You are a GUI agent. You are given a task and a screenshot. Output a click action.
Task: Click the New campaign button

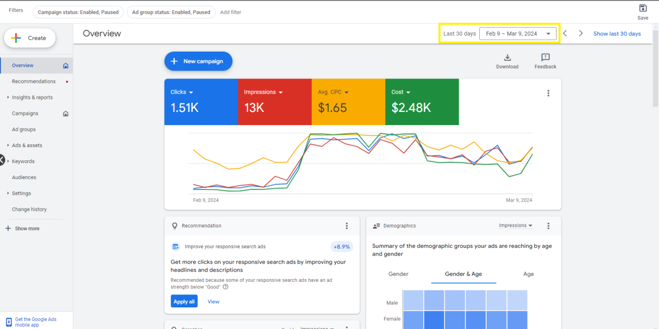(199, 61)
